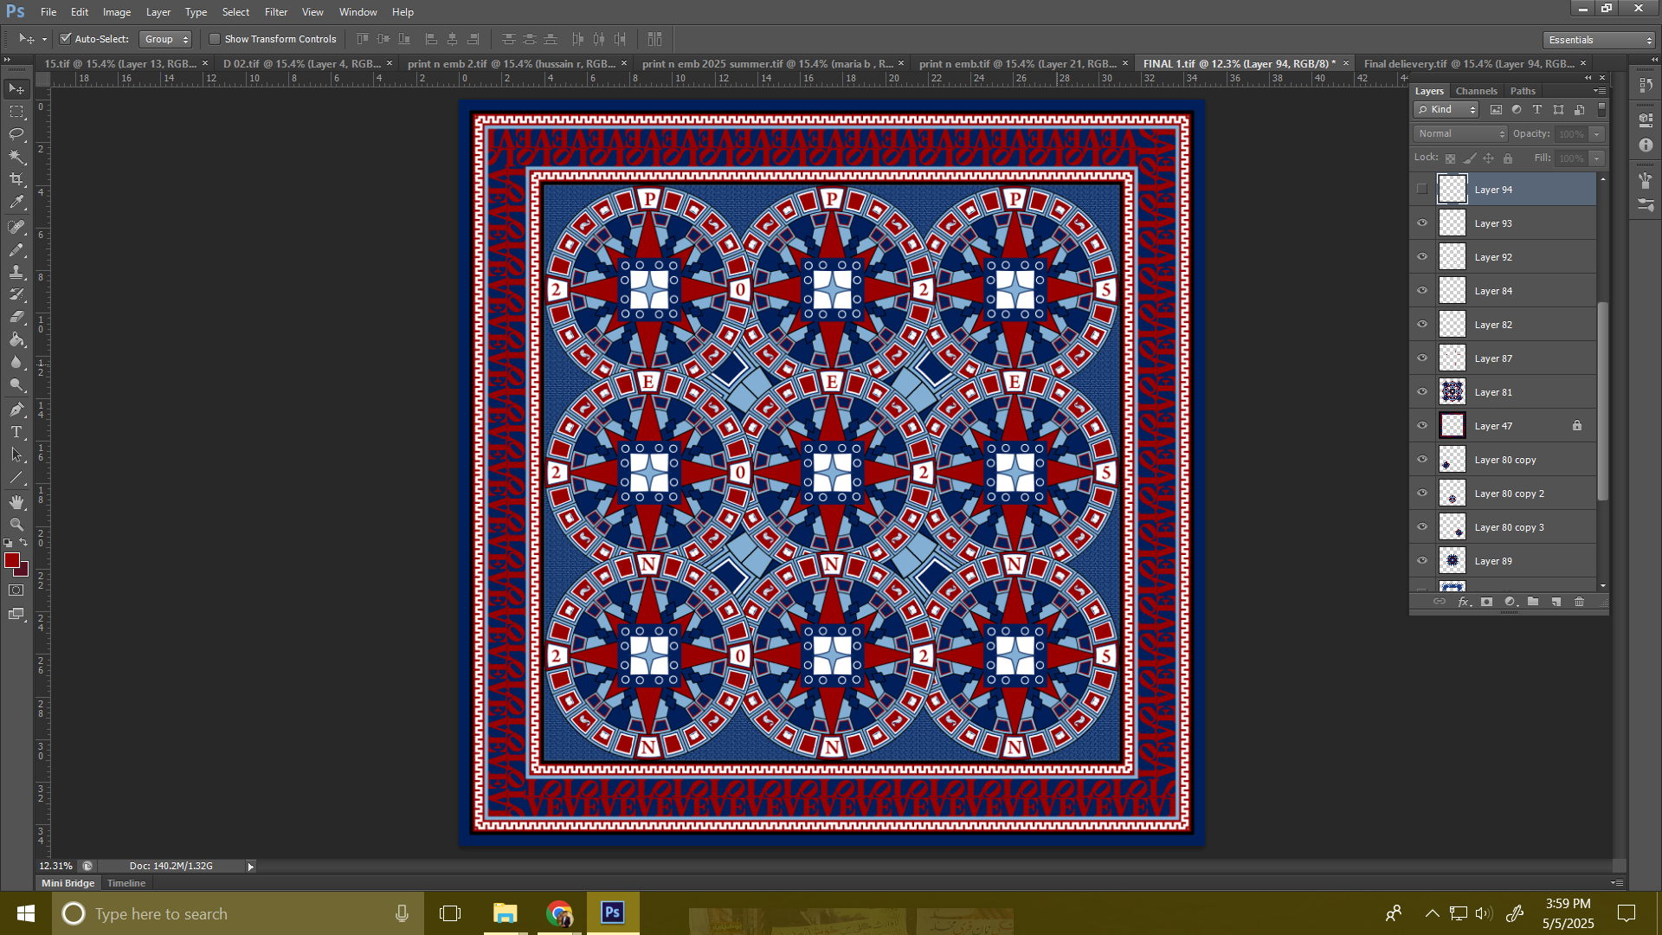Switch to the Channels tab

(x=1476, y=91)
